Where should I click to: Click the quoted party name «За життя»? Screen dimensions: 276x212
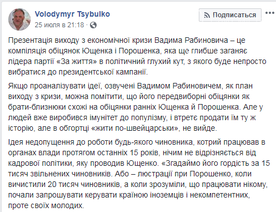coord(77,61)
